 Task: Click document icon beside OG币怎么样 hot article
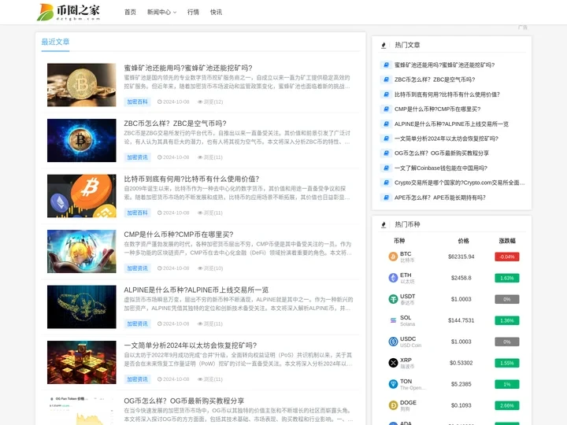click(x=386, y=153)
